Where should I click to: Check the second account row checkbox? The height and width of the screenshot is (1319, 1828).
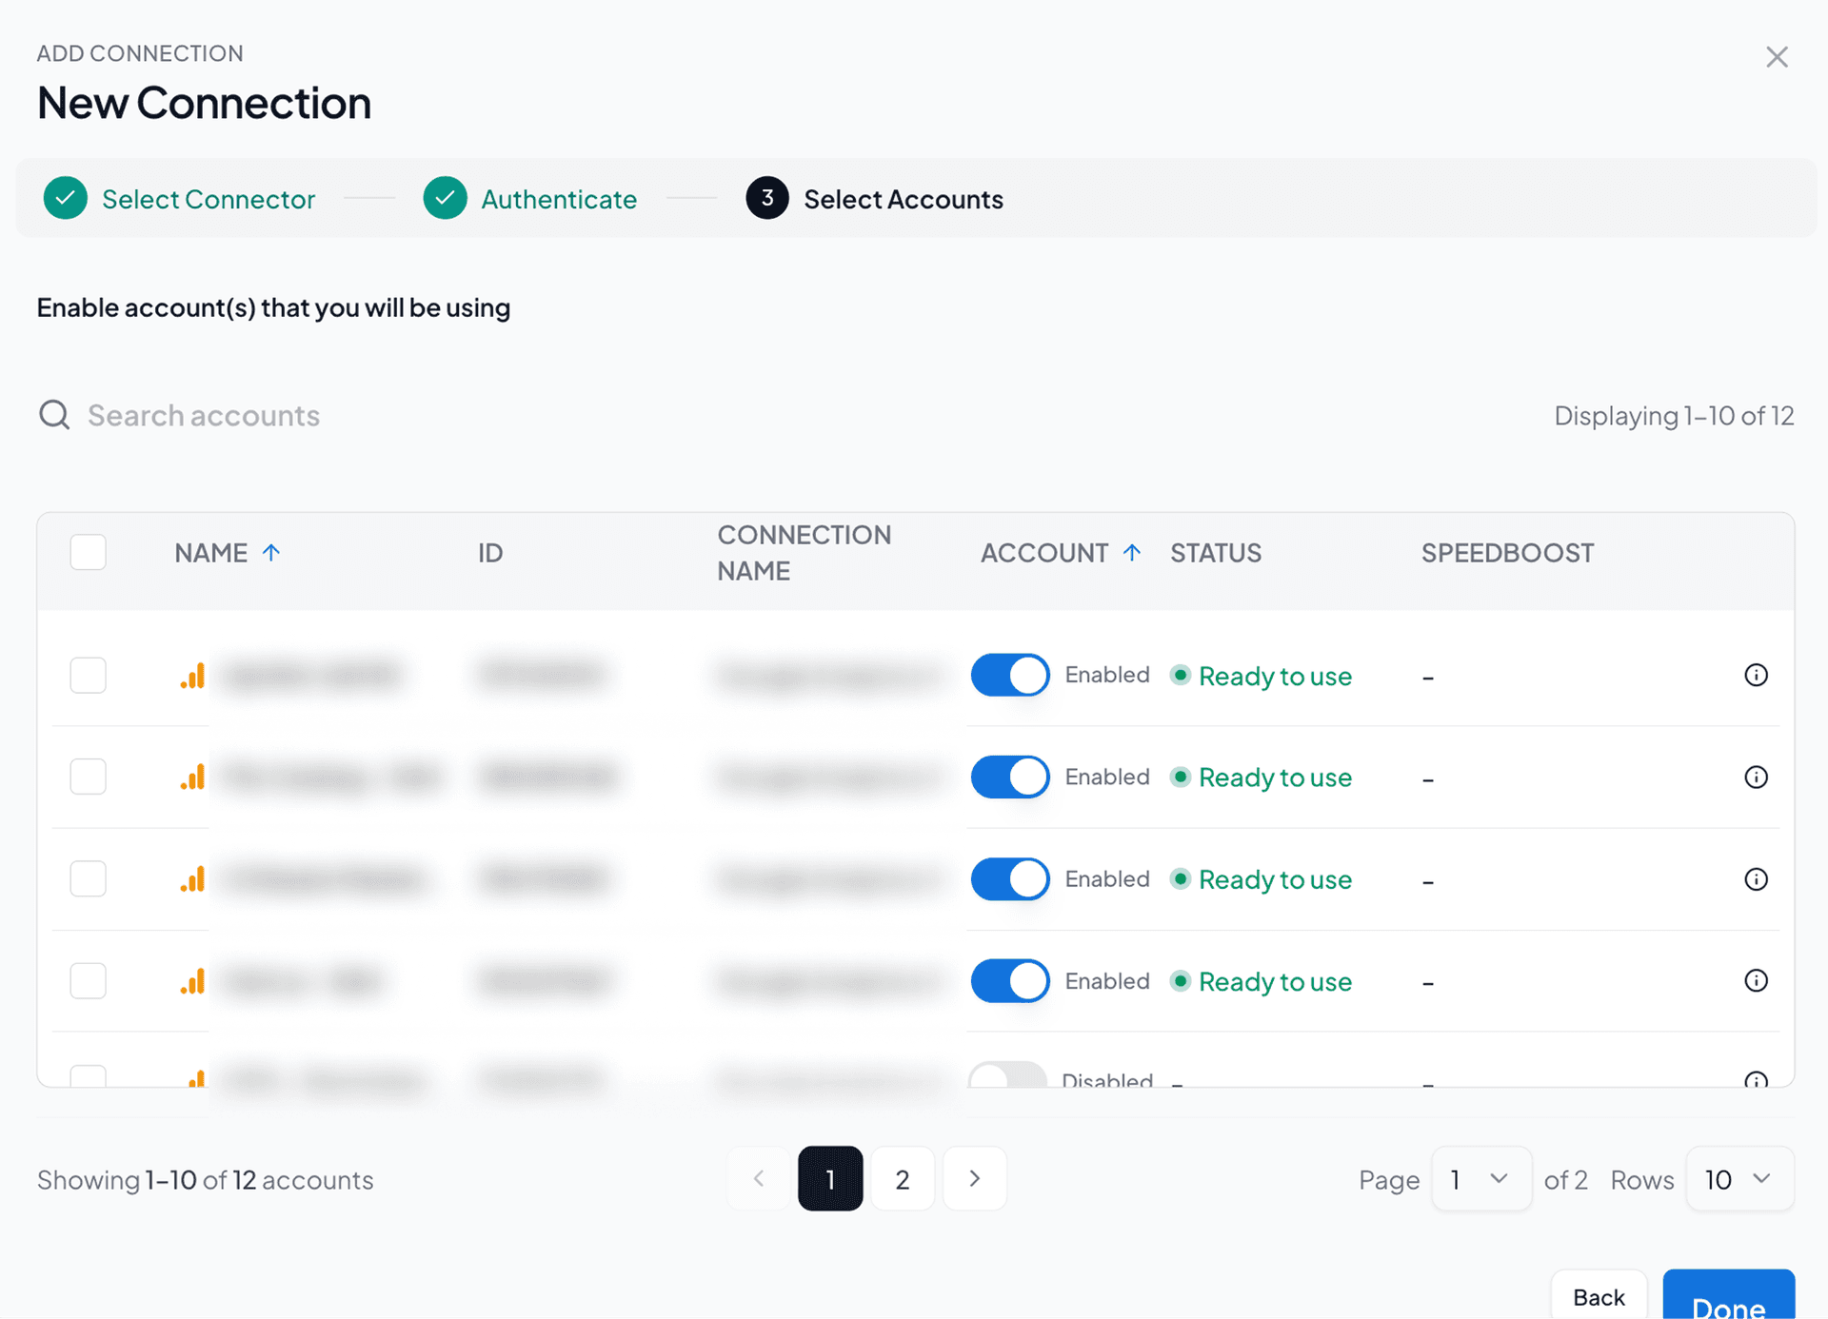[x=88, y=777]
